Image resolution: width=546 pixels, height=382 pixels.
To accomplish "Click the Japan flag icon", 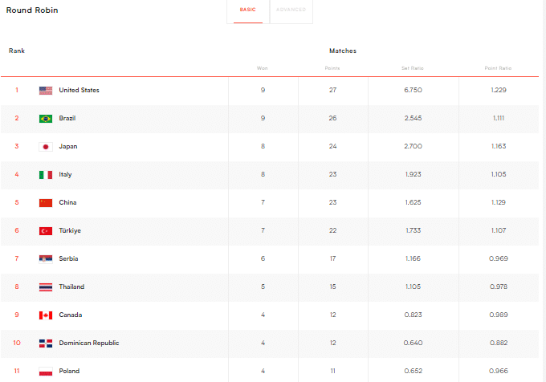I will coord(46,147).
